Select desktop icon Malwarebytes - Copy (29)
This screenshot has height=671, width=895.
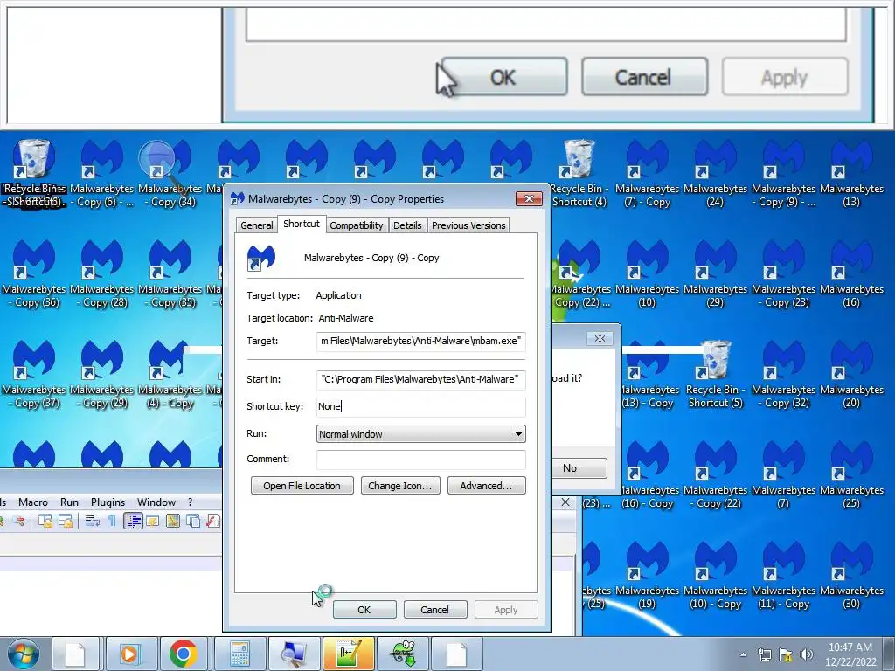(102, 374)
